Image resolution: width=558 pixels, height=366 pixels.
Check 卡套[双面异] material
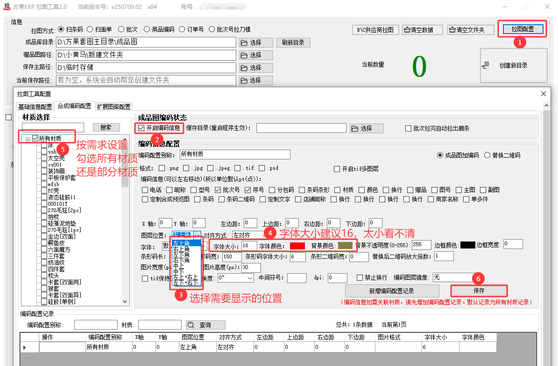click(x=44, y=295)
